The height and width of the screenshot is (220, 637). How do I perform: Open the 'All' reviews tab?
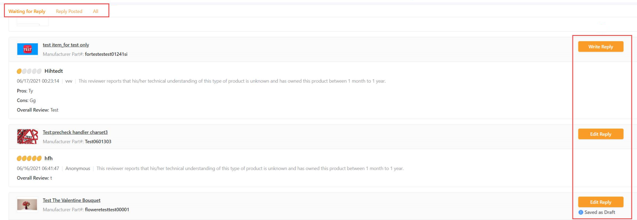(x=95, y=11)
